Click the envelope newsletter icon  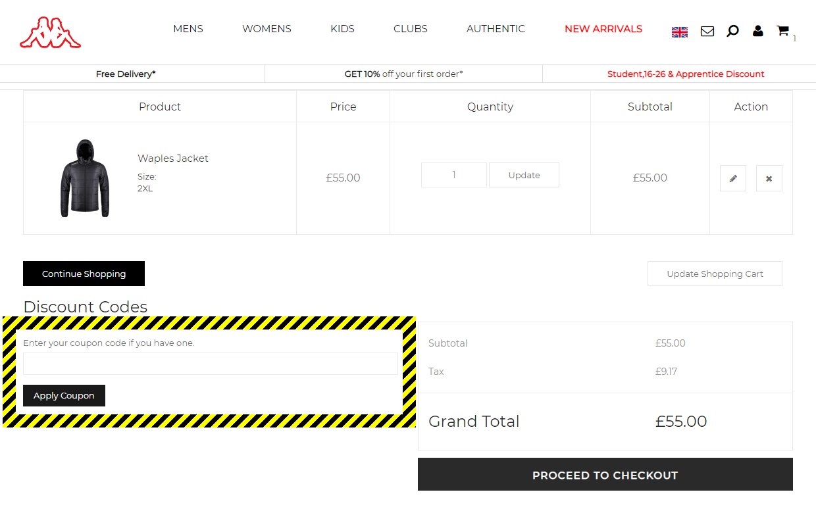pyautogui.click(x=707, y=31)
